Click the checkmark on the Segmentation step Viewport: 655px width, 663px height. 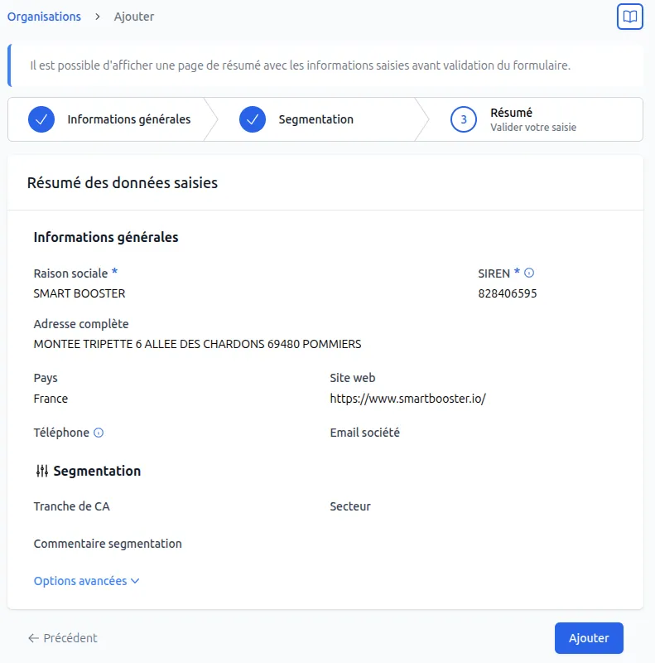pyautogui.click(x=251, y=119)
